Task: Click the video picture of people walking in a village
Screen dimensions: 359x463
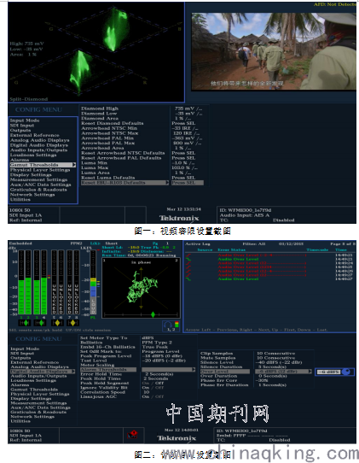Action: [274, 51]
